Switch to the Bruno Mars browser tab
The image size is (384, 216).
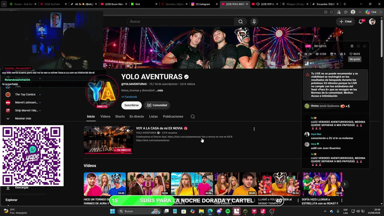113,4
